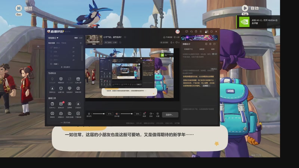The height and width of the screenshot is (168, 299).
Task: Open the third basic tool icon 直播间
Action: (x=70, y=105)
